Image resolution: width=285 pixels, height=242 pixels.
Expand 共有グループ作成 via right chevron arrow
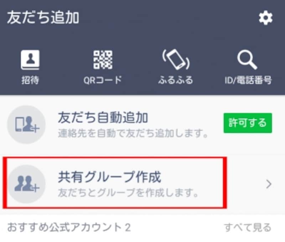pyautogui.click(x=269, y=184)
